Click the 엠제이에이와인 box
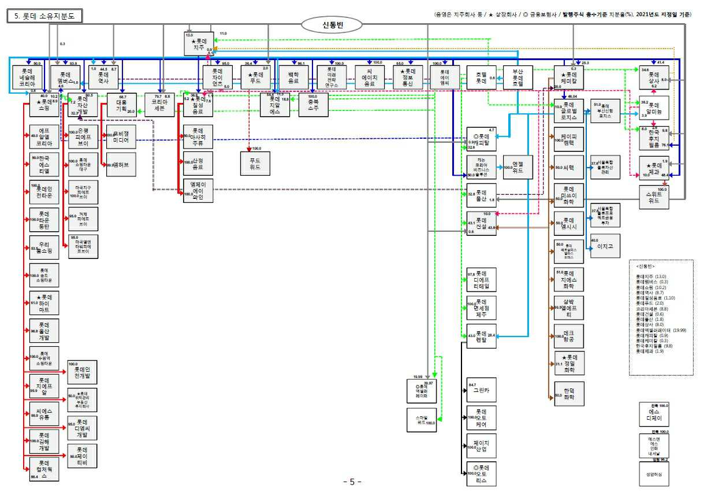The height and width of the screenshot is (496, 711). point(198,191)
